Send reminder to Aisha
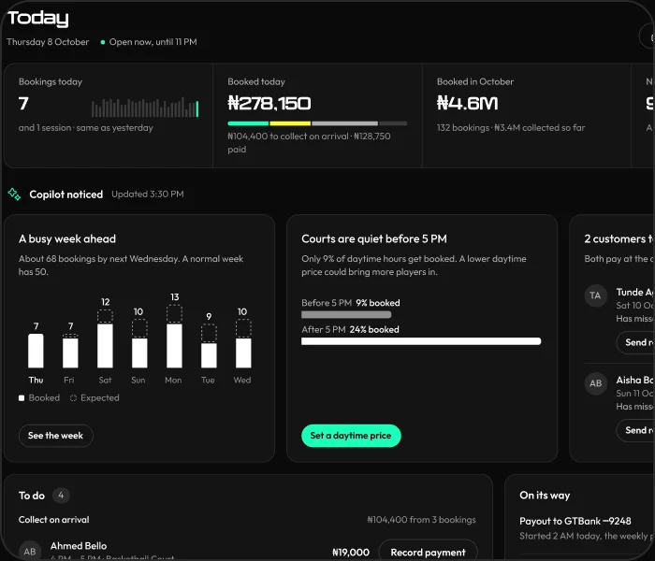The image size is (655, 561). point(635,430)
